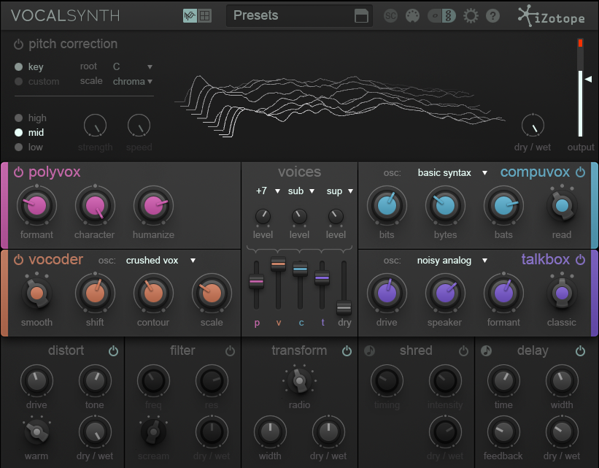The width and height of the screenshot is (599, 468).
Task: Open the sub voice dropdown
Action: 301,191
